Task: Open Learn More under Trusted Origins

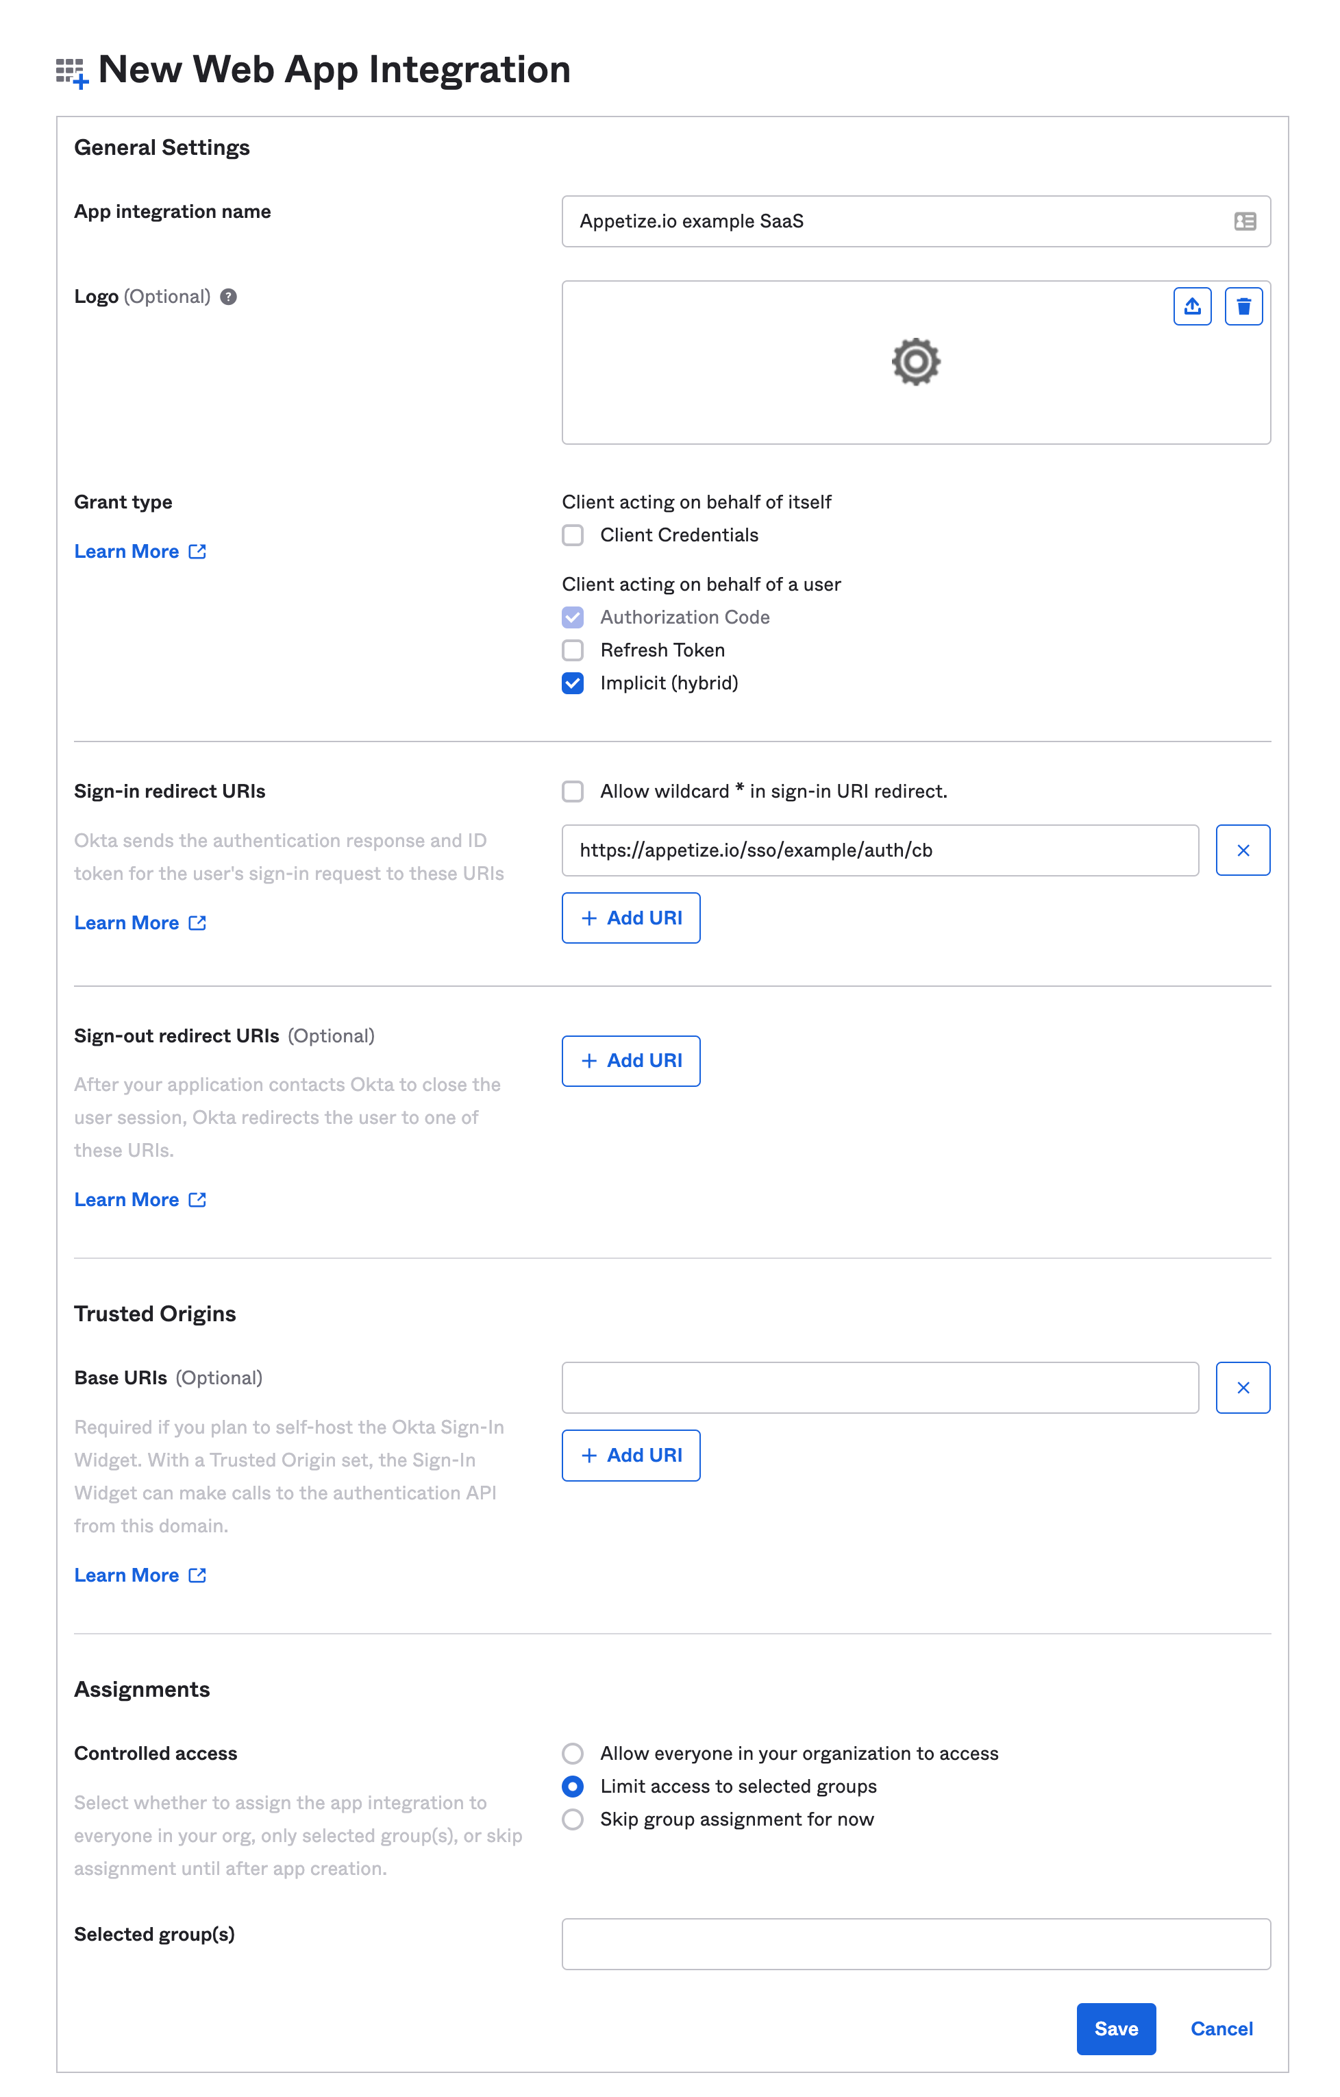Action: (x=129, y=1575)
